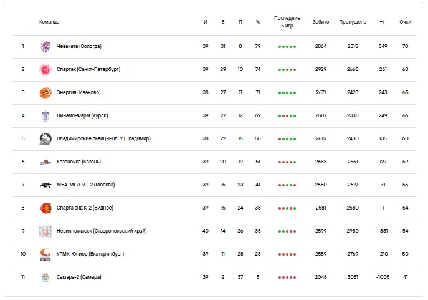428x300 pixels.
Task: Click the Динамо-Фарм Курск team logo
Action: (x=45, y=116)
